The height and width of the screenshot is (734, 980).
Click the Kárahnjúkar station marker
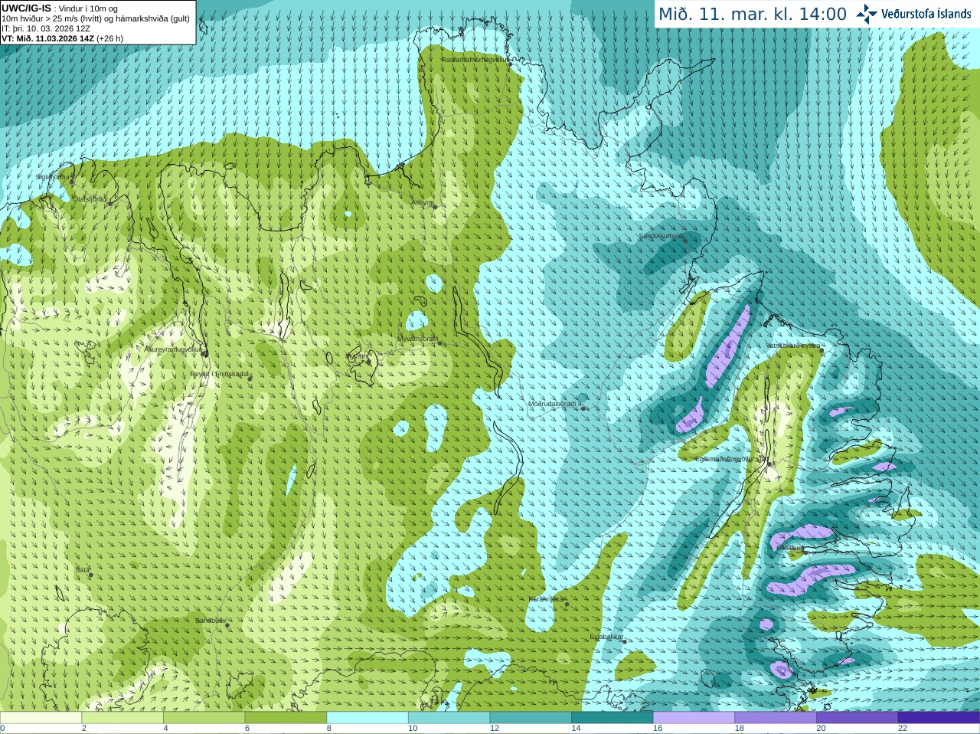[x=567, y=605]
